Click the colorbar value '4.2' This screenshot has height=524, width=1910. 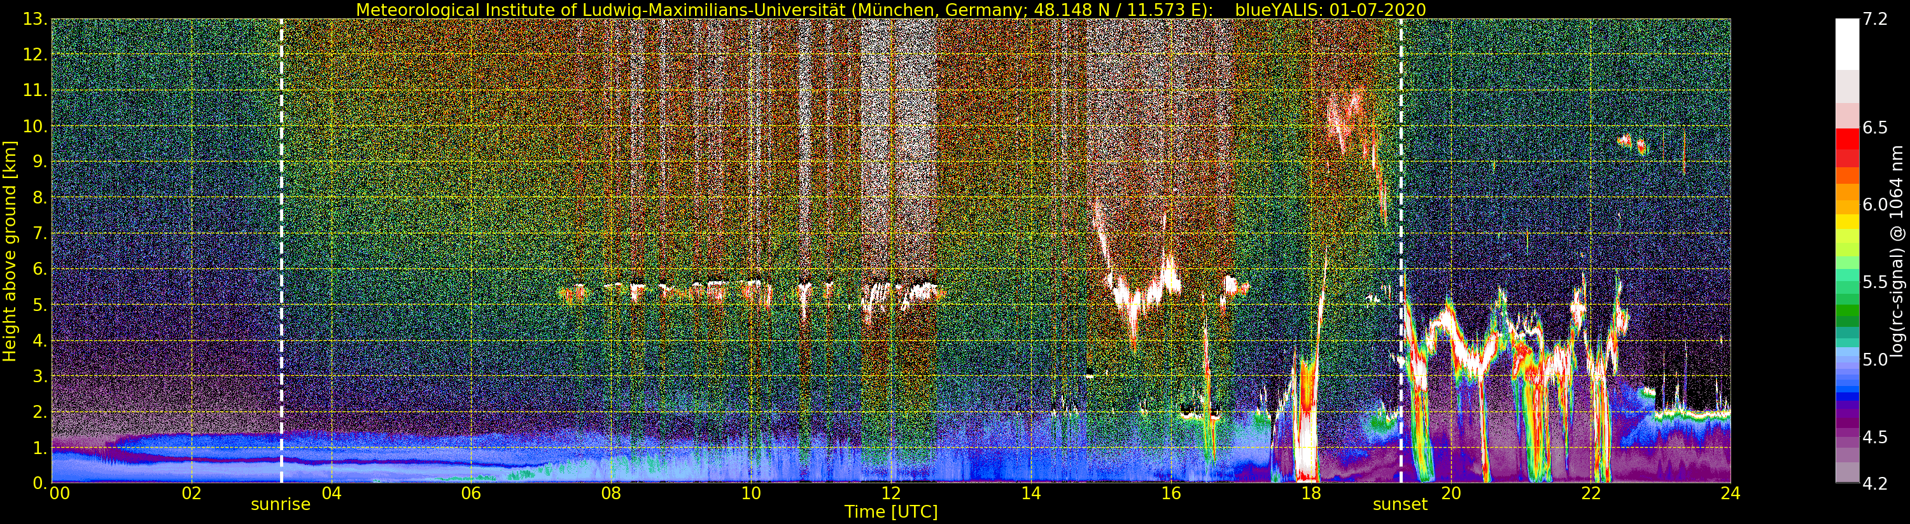pyautogui.click(x=1875, y=484)
